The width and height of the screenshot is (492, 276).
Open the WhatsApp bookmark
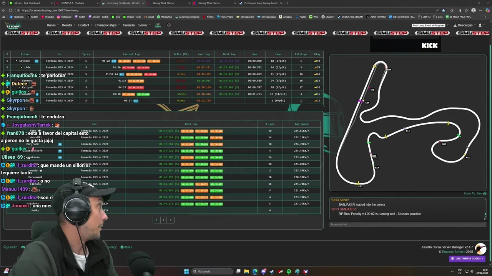tap(164, 17)
